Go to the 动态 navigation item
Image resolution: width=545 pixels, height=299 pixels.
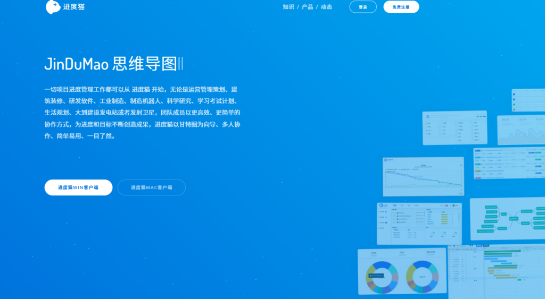click(326, 7)
